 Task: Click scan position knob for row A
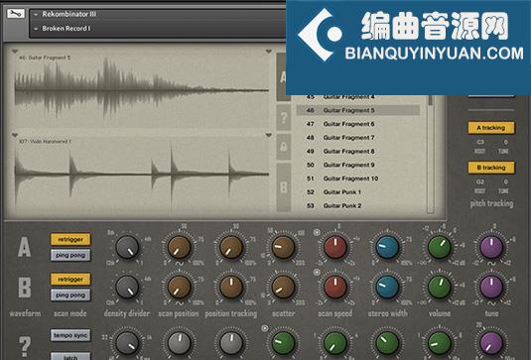(x=179, y=247)
